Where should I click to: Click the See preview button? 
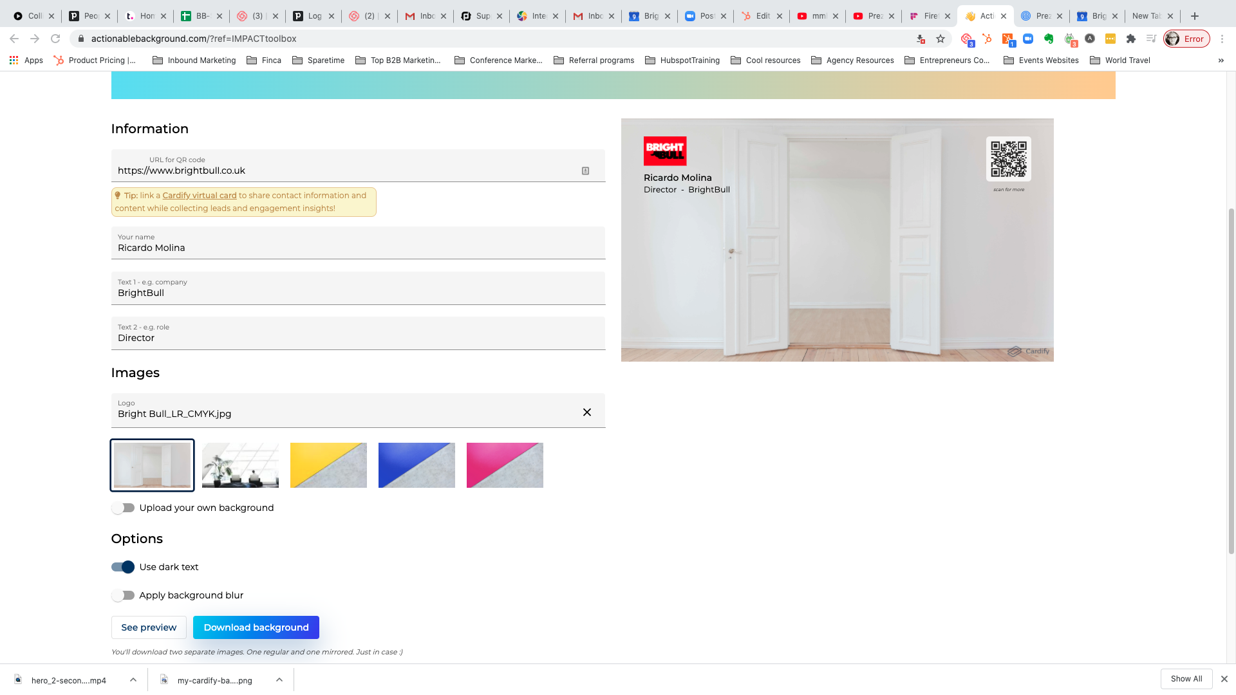point(149,627)
